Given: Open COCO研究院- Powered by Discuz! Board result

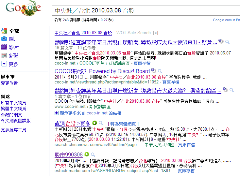Looking at the screenshot, I should pos(102,71).
